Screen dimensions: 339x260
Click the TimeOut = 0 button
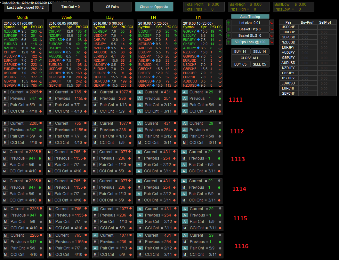pos(71,7)
